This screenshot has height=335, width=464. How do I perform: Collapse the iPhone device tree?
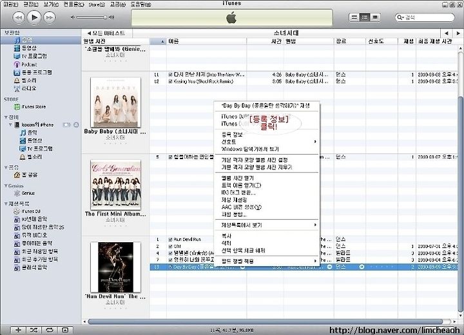[x=10, y=125]
